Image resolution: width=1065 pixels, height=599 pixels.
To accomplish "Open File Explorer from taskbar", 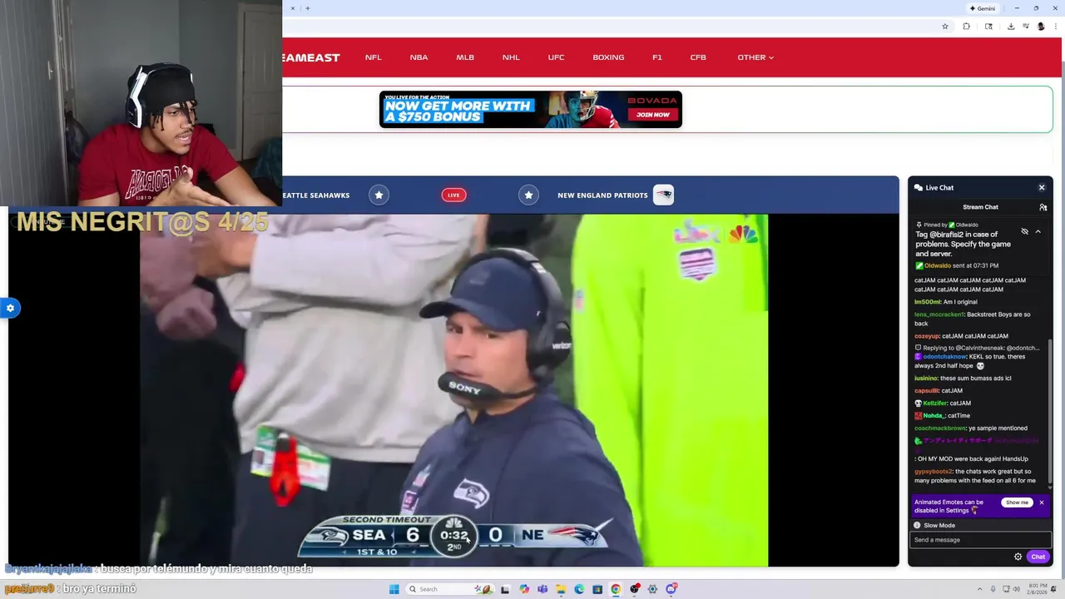I will 561,589.
